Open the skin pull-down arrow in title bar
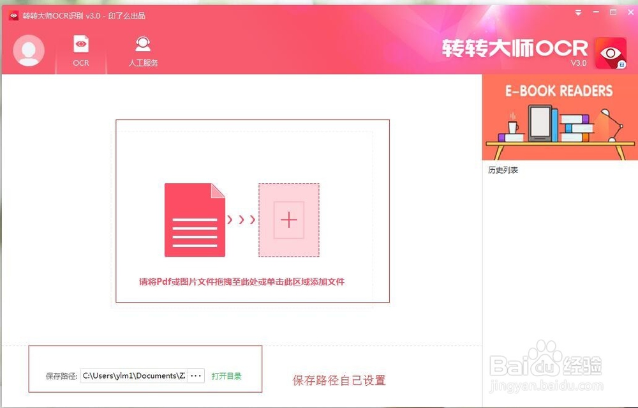 (x=578, y=12)
